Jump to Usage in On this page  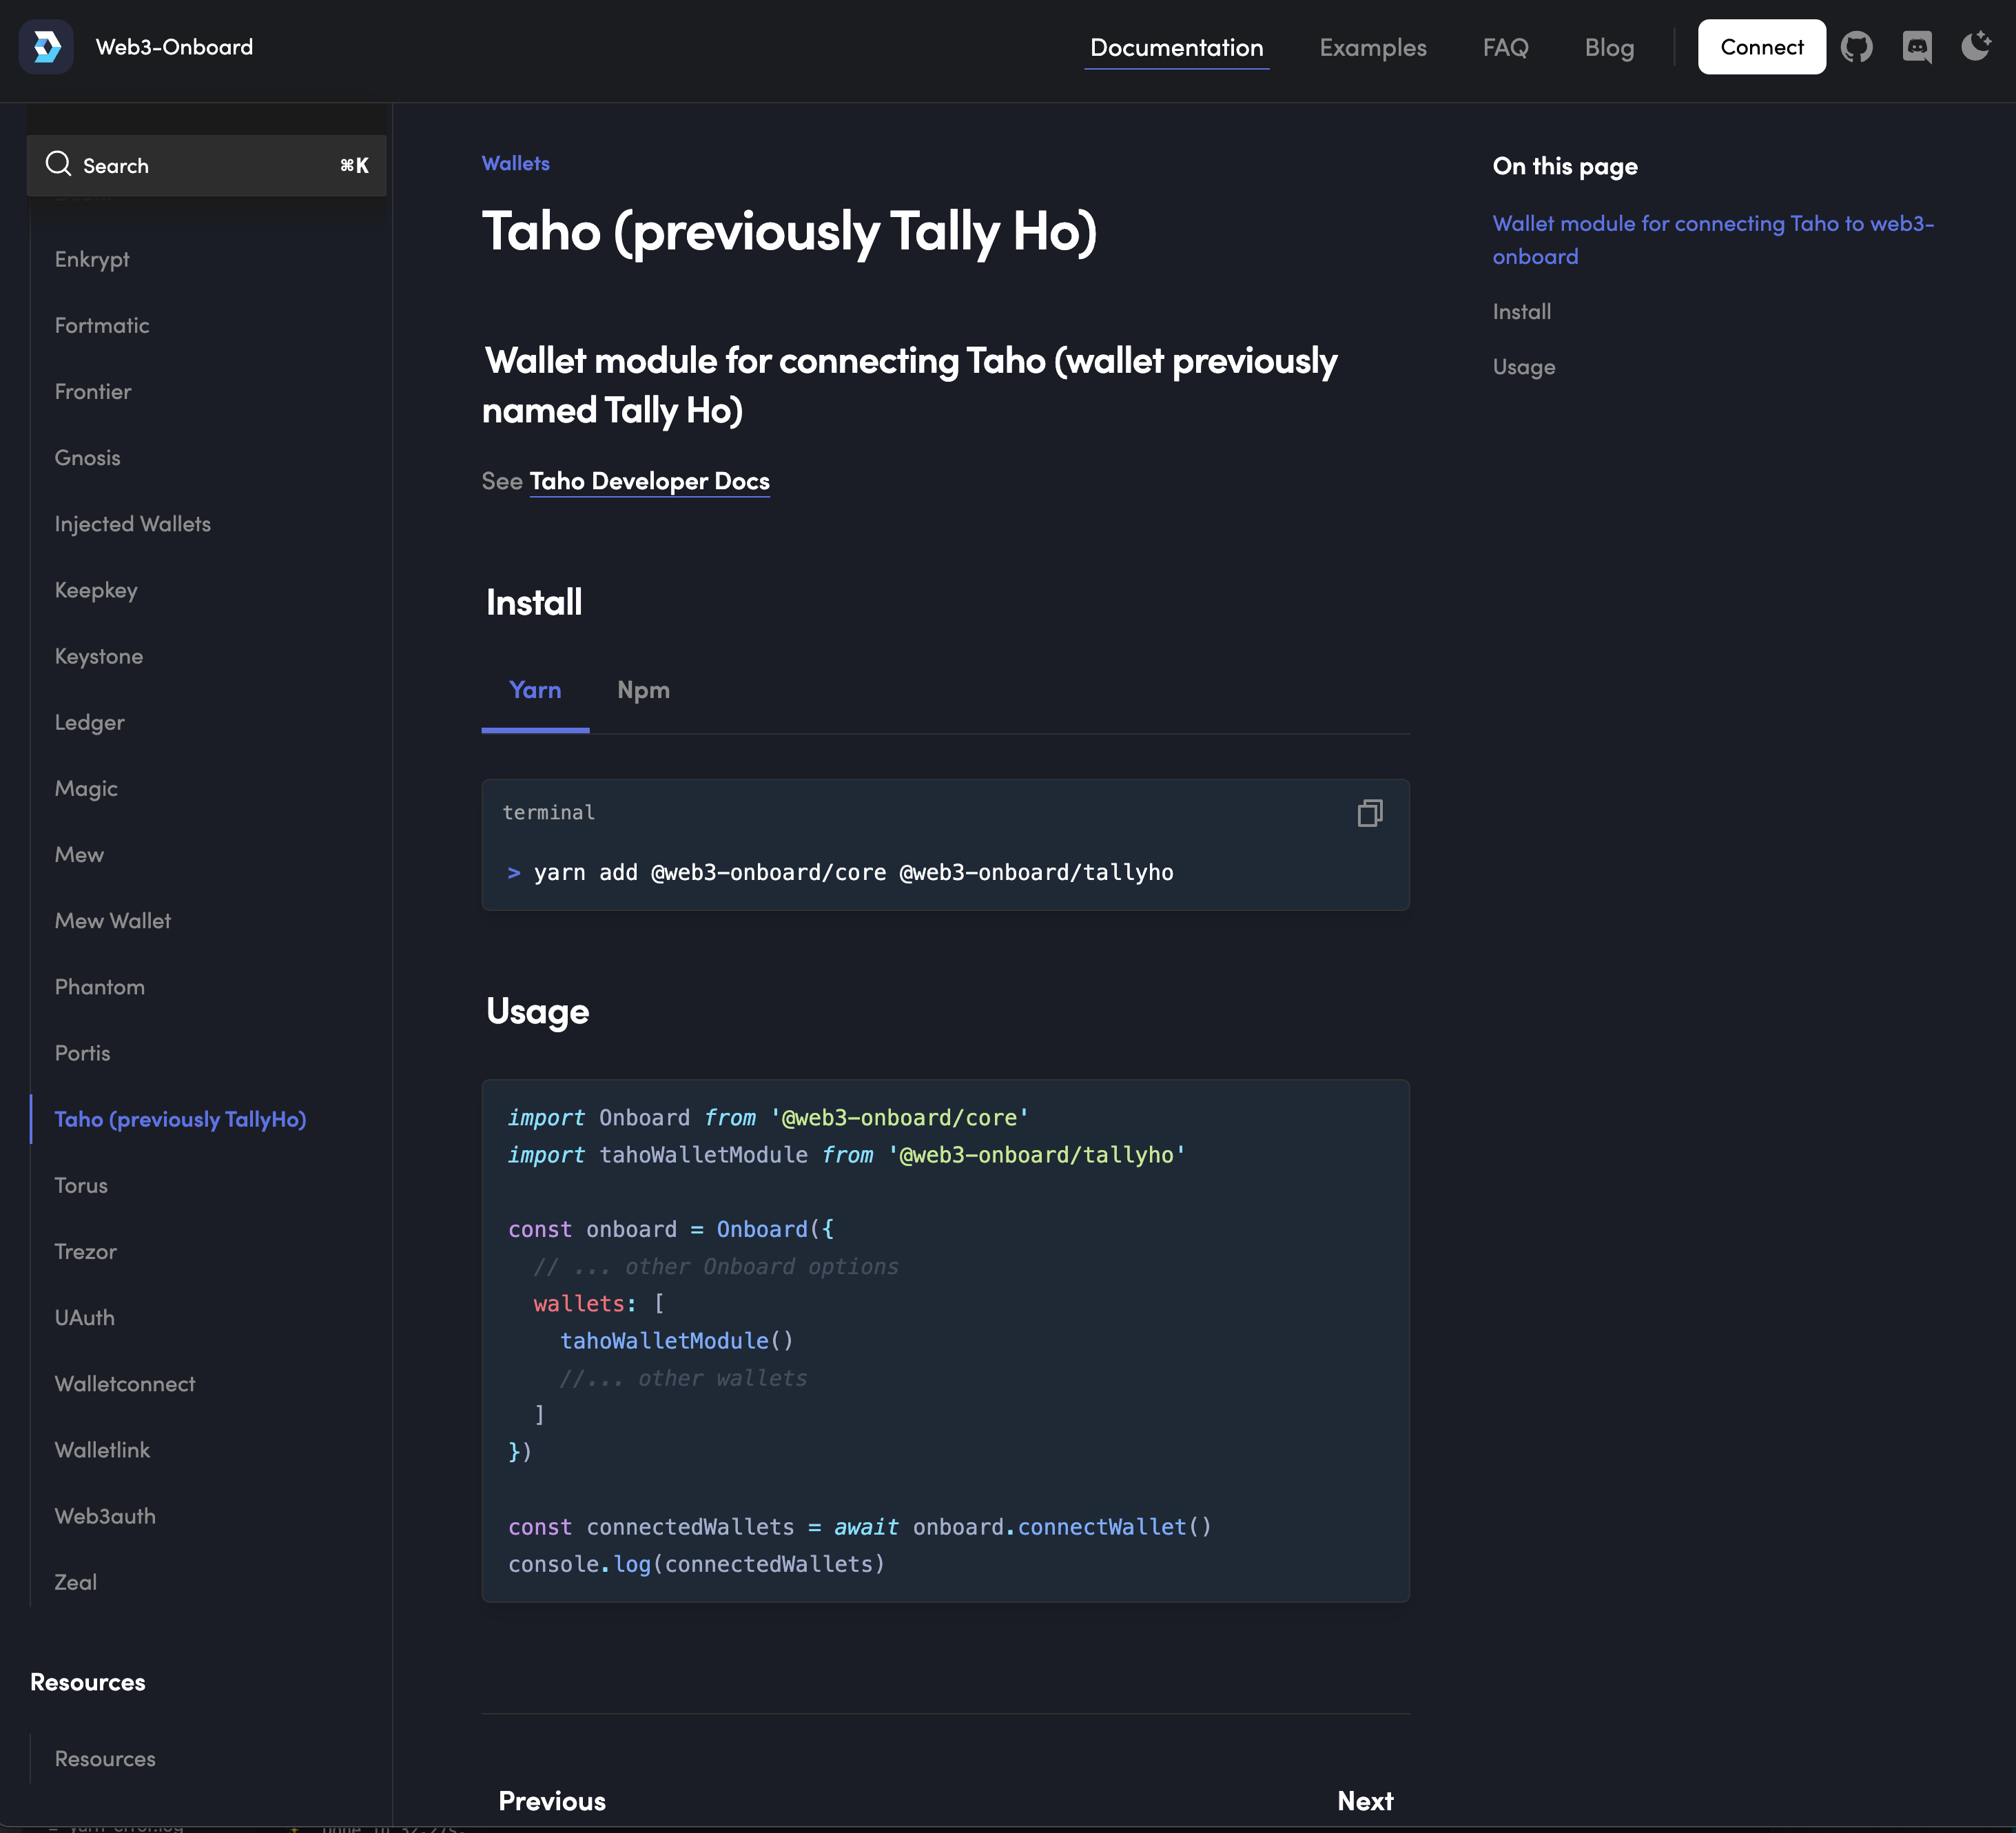[x=1523, y=367]
